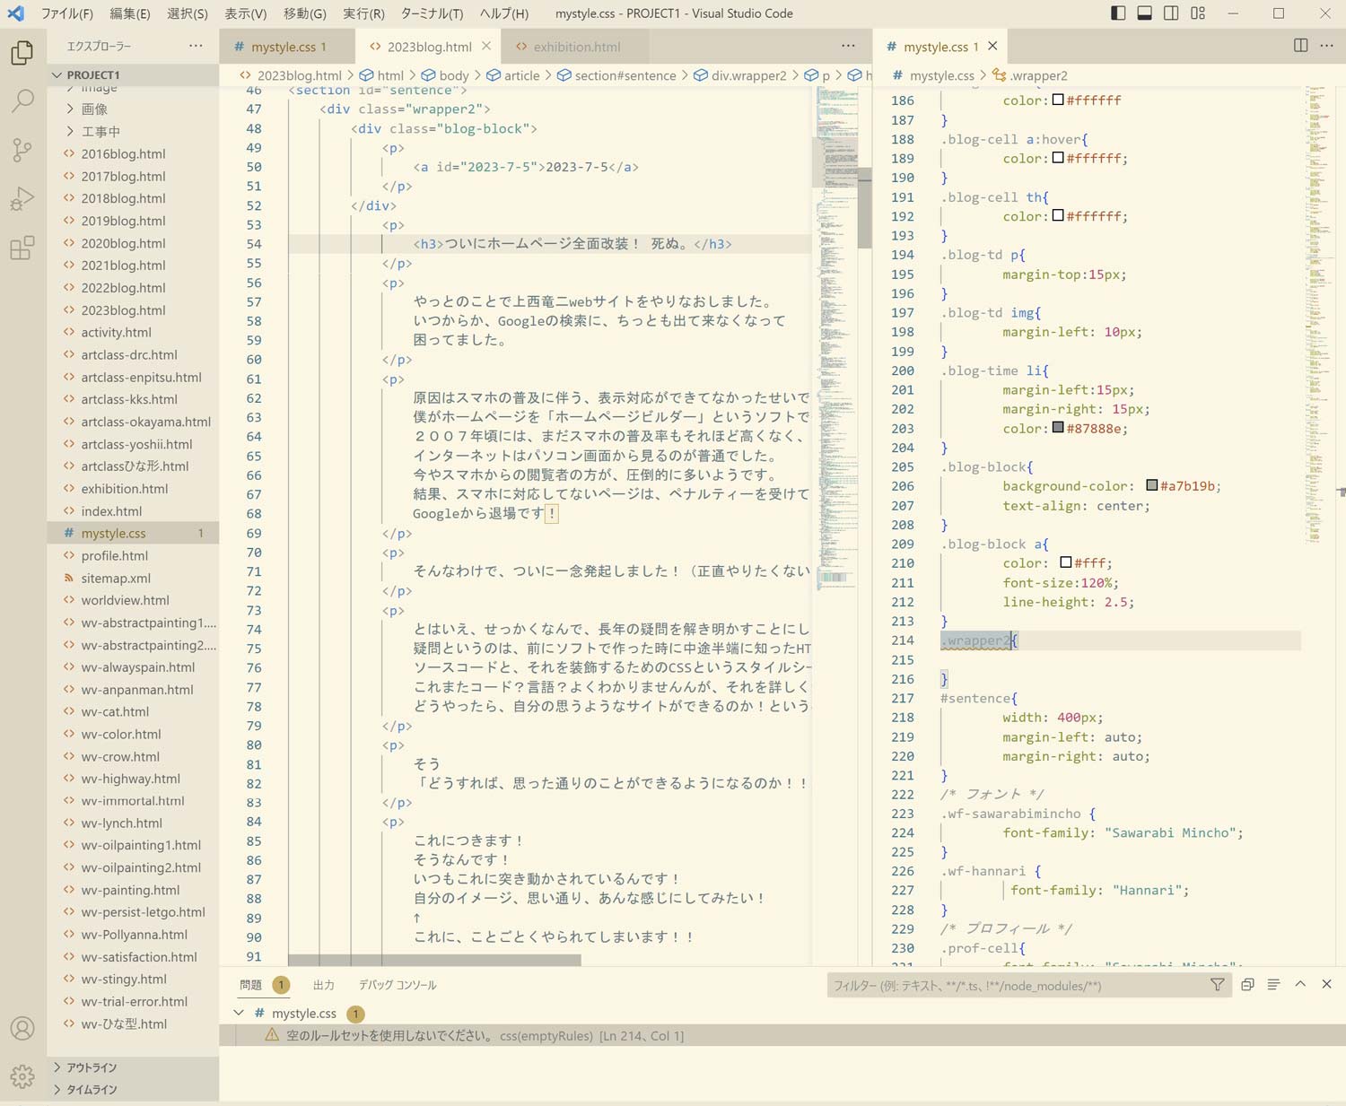Click the #a7b19b color swatch

(x=1151, y=486)
